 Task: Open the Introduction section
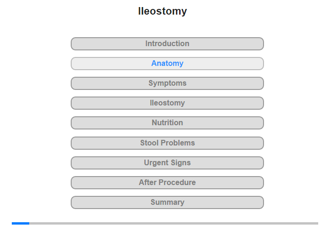click(167, 44)
